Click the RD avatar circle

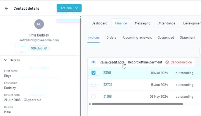coord(39,24)
